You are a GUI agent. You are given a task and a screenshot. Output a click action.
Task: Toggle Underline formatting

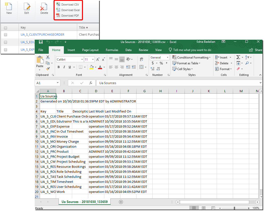[x=70, y=67]
